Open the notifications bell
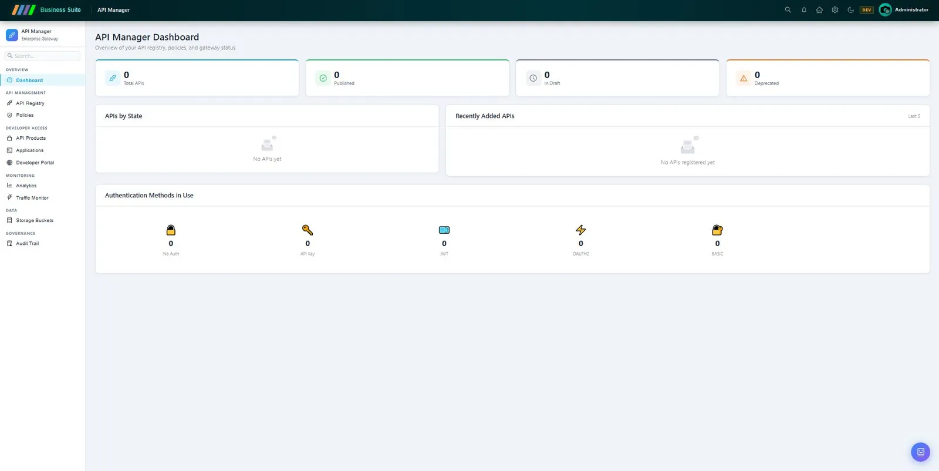The width and height of the screenshot is (939, 471). pos(804,10)
